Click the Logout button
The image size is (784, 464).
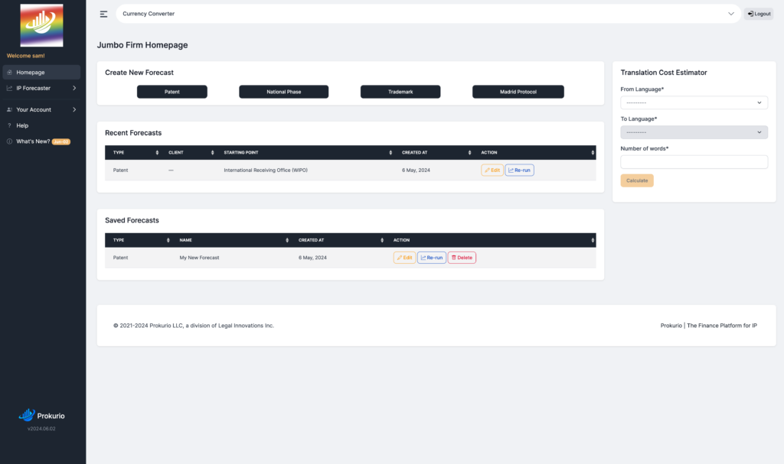pyautogui.click(x=759, y=14)
